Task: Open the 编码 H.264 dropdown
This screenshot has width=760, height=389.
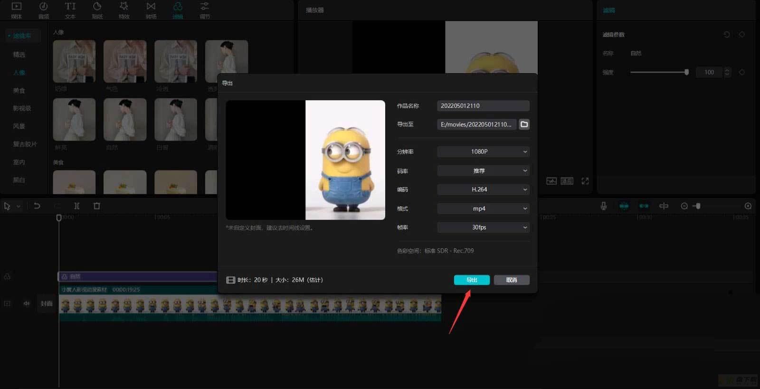Action: coord(483,190)
